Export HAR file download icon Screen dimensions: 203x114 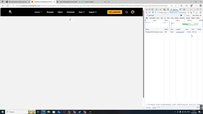(197, 13)
